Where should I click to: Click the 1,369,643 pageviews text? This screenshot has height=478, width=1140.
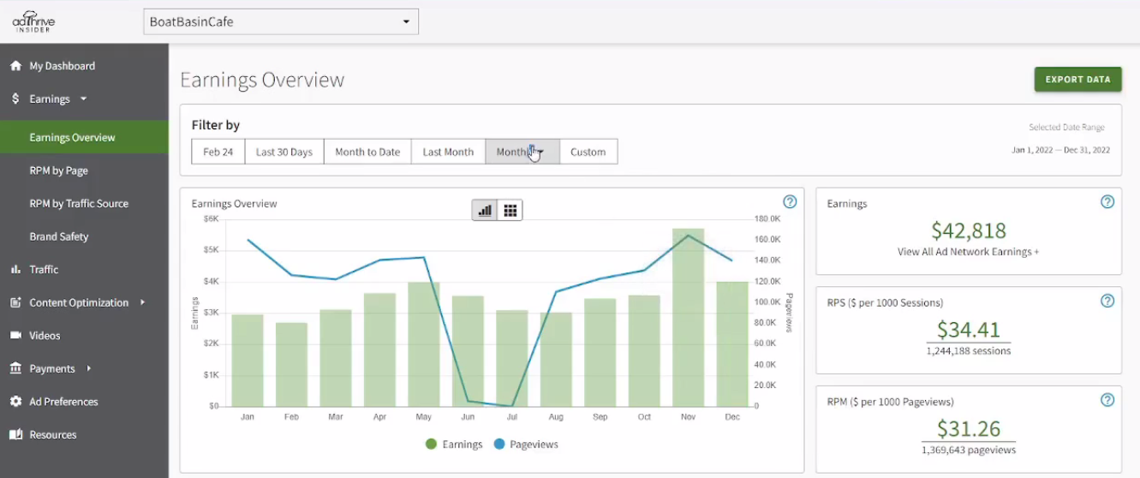point(969,450)
